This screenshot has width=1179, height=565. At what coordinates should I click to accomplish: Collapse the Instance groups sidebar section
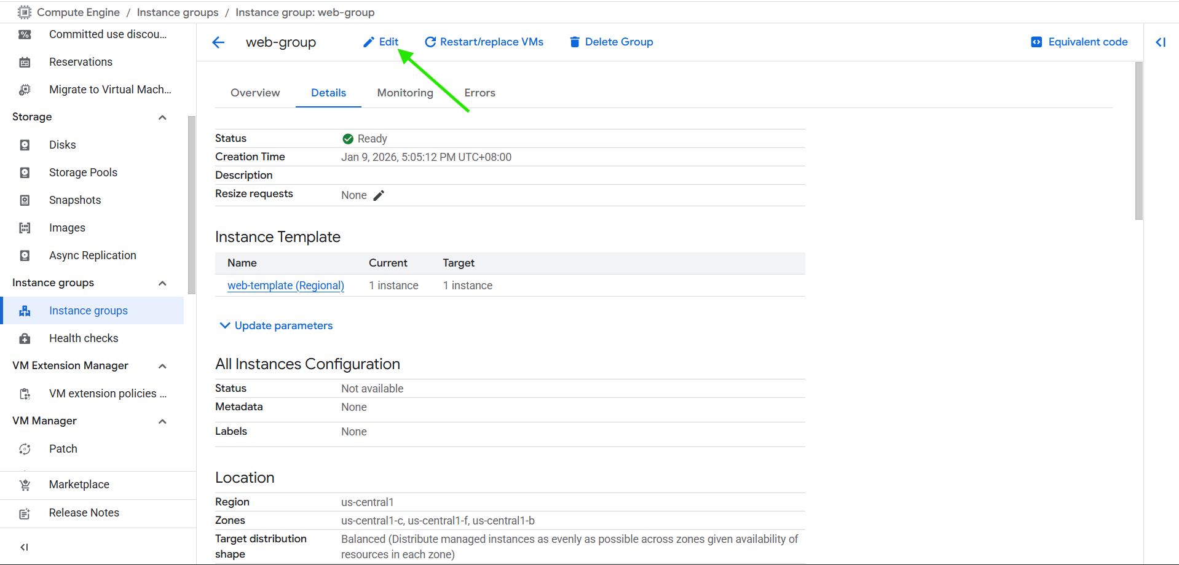162,283
